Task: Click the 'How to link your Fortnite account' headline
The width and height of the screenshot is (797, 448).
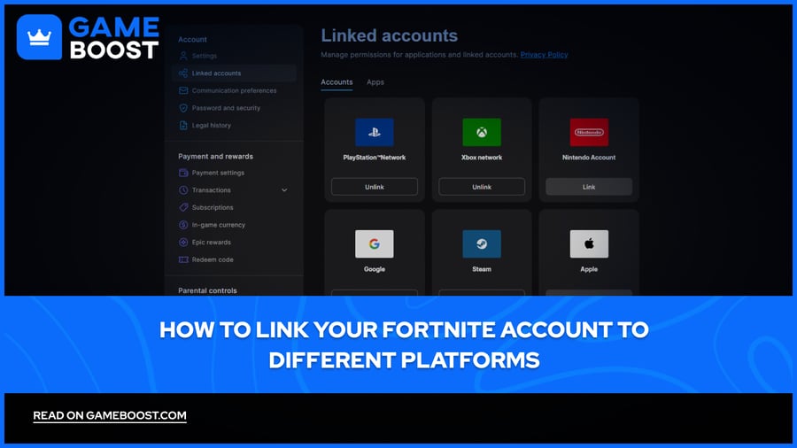Action: click(x=404, y=345)
